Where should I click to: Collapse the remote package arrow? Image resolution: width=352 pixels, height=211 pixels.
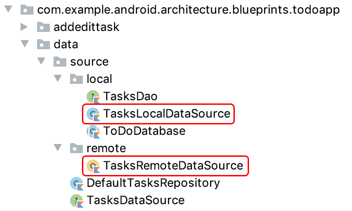(x=58, y=148)
